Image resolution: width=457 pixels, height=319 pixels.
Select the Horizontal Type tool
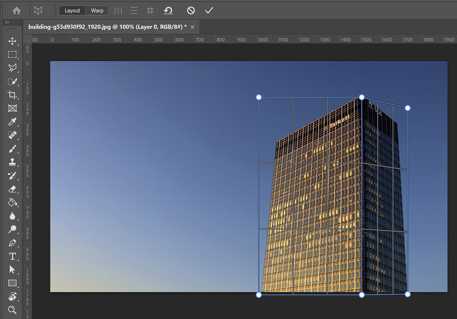(12, 256)
